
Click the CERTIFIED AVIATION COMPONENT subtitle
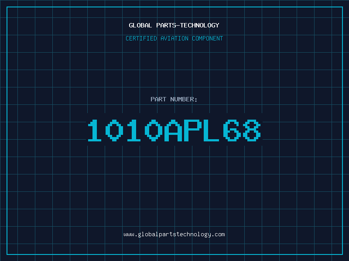coord(174,38)
